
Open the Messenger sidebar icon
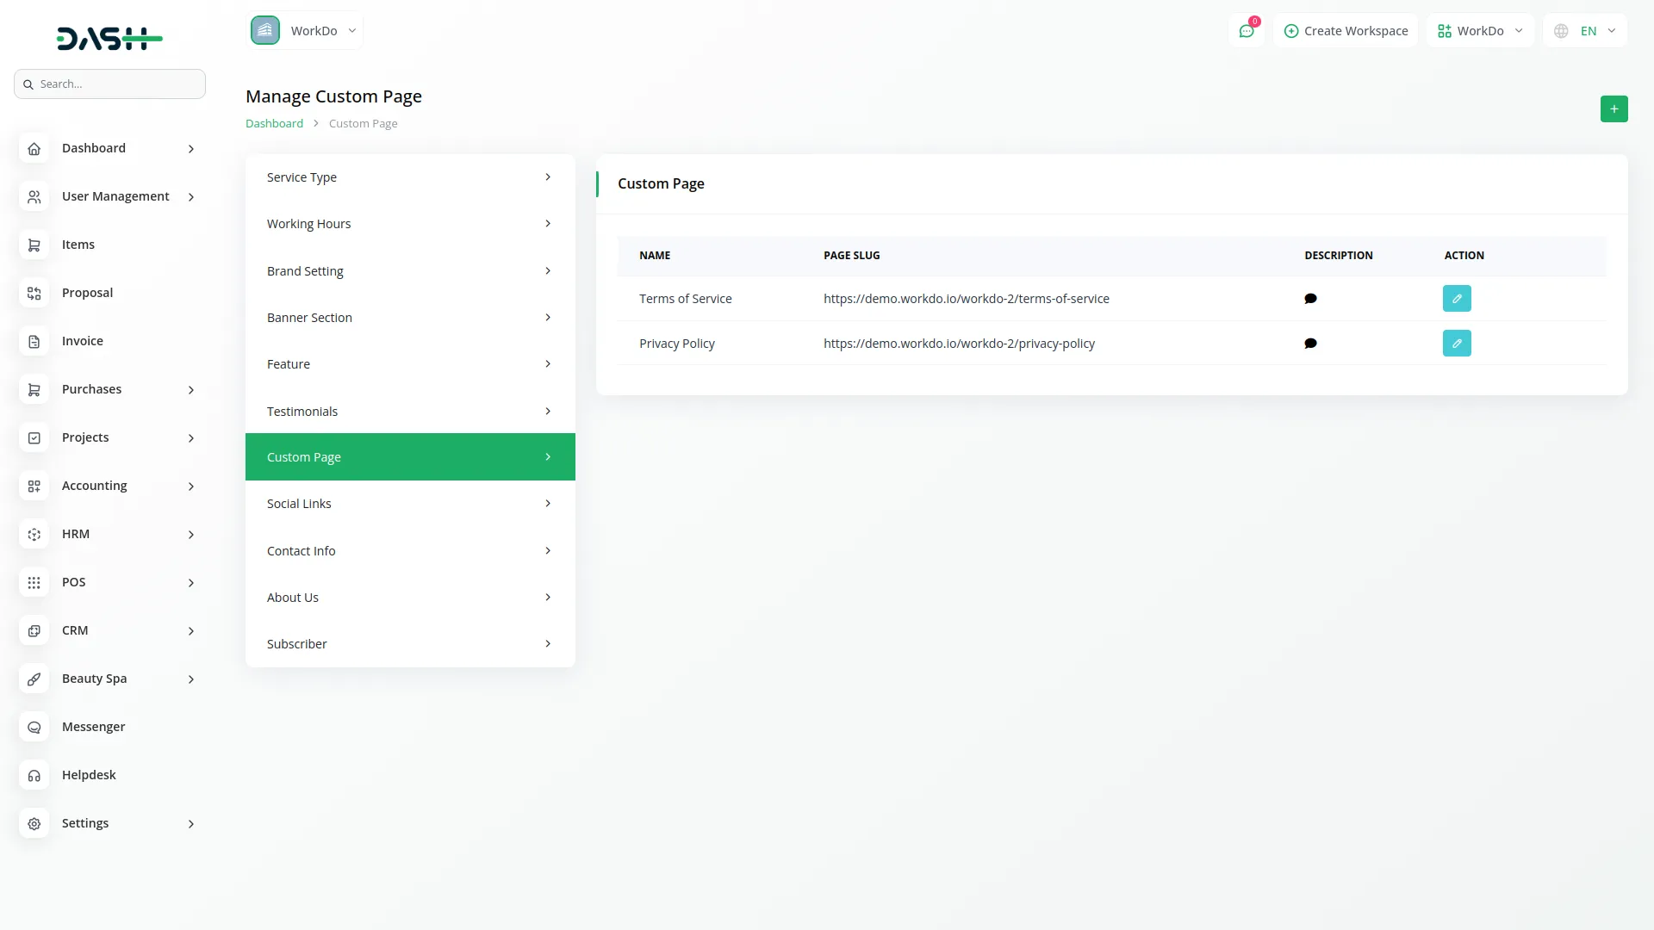[34, 727]
